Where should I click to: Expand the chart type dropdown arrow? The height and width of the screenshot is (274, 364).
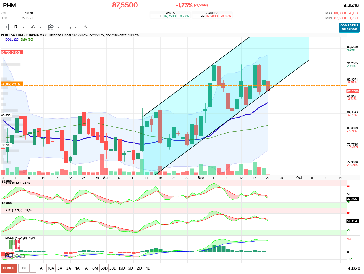pos(41,27)
